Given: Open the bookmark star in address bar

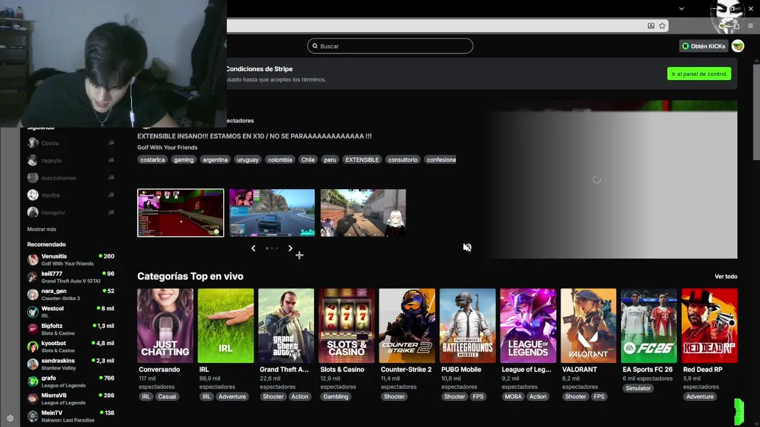Looking at the screenshot, I should pos(662,26).
